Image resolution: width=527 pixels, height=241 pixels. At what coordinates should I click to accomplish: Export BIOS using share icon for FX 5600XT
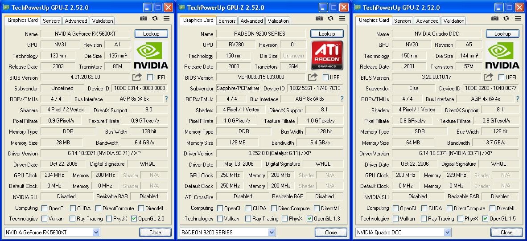[x=137, y=77]
